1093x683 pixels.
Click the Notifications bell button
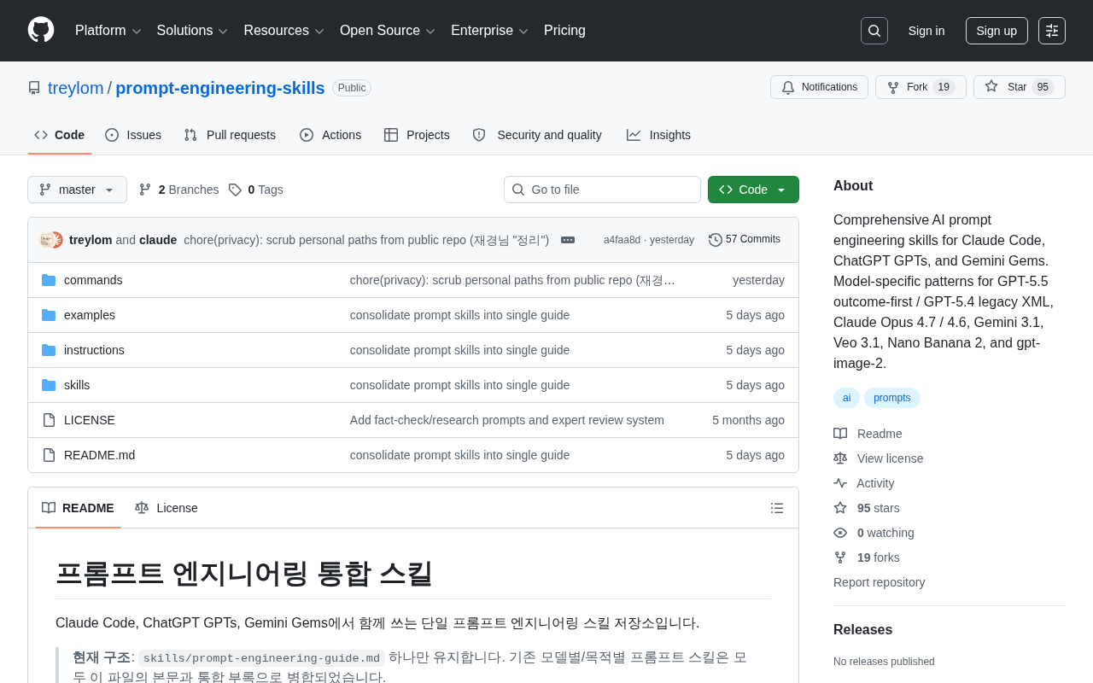coord(819,87)
